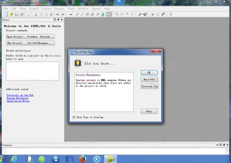
Task: Click the Open Example button
Action: point(41,43)
